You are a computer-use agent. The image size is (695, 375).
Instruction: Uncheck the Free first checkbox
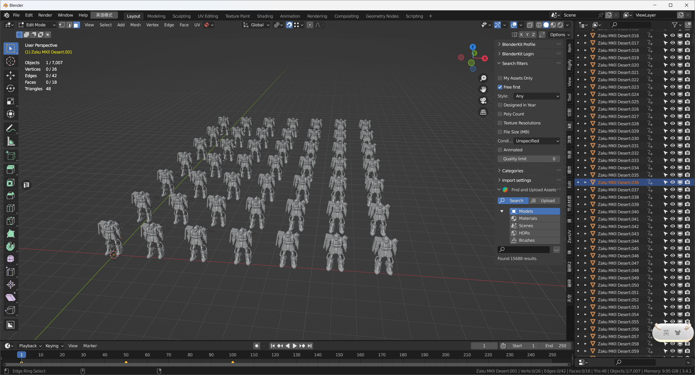[500, 87]
